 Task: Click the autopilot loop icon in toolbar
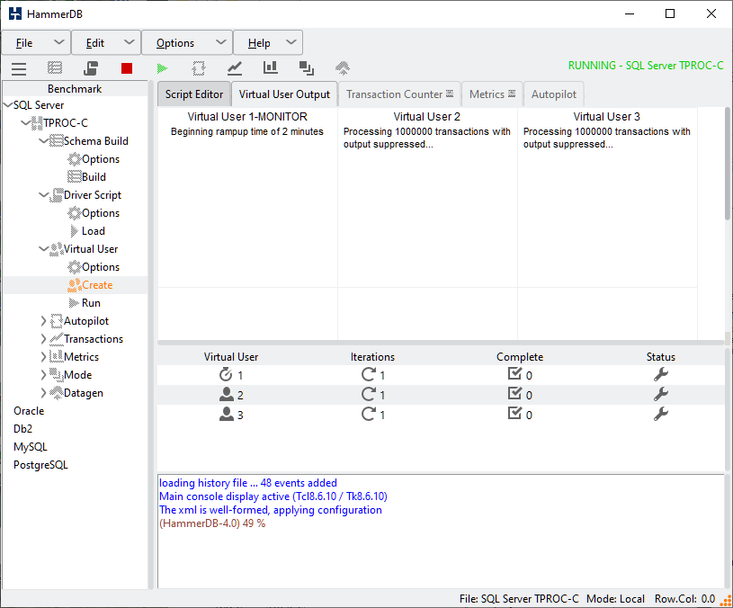199,67
